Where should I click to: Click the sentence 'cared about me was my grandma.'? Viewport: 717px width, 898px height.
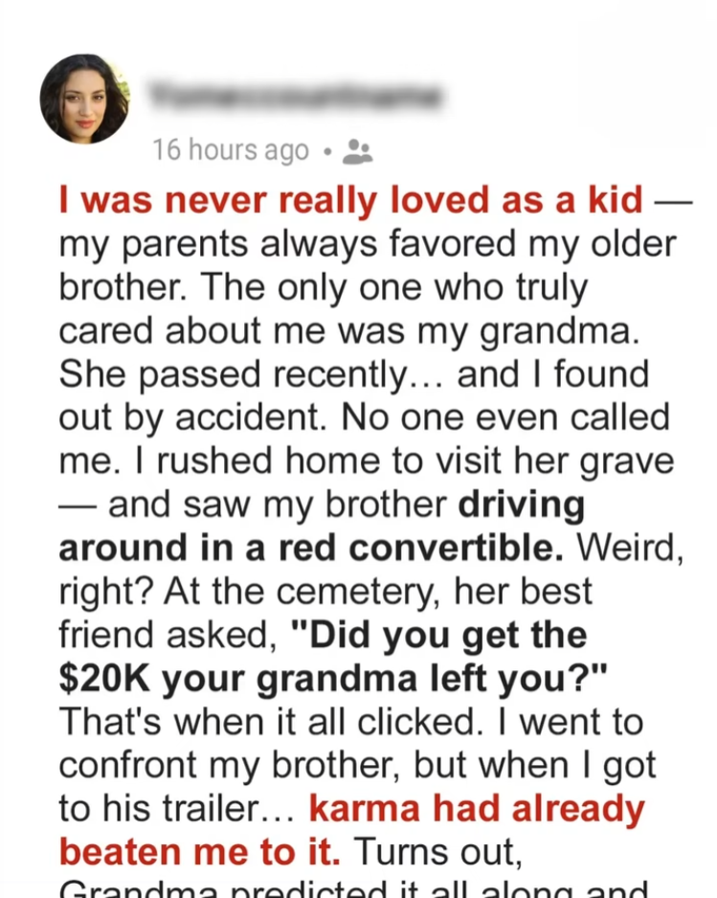point(349,331)
